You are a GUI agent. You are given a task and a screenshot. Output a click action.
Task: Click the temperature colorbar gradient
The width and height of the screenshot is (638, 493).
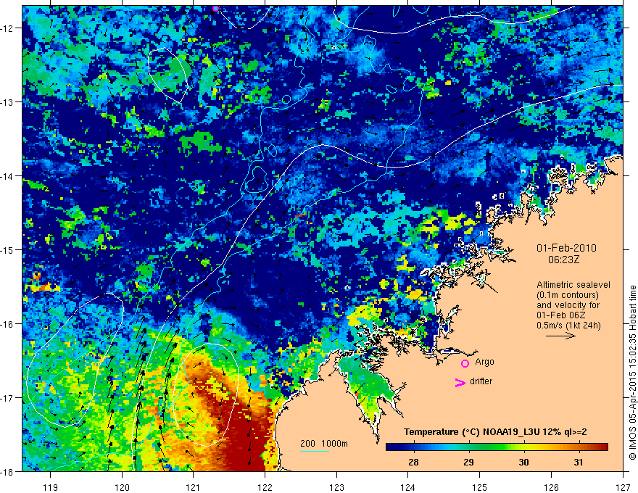[x=497, y=447]
